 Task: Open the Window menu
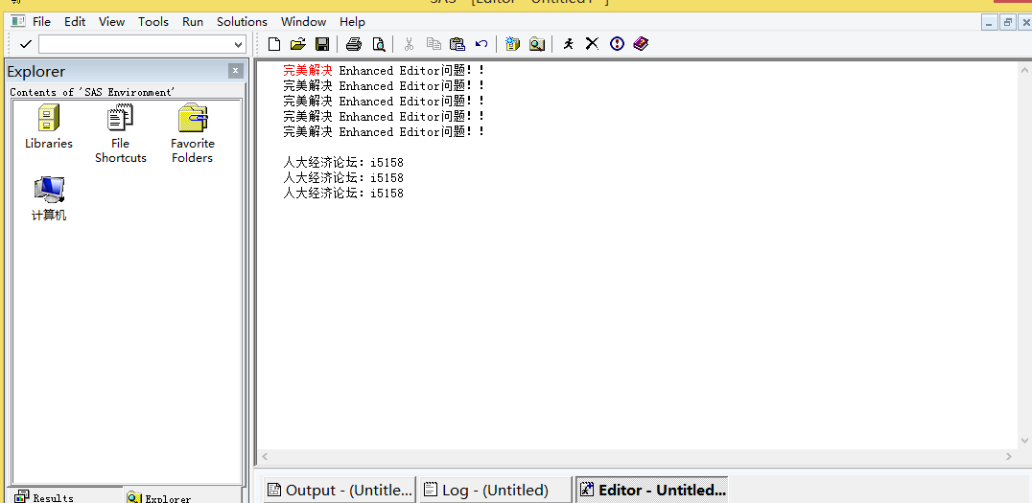point(303,22)
